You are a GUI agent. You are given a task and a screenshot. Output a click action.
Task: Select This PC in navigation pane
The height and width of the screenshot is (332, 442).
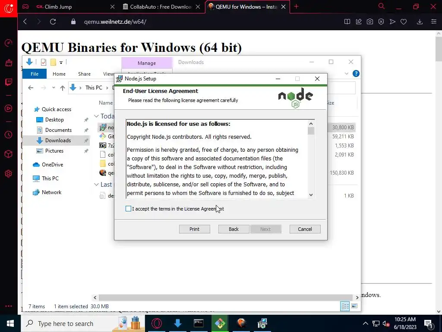[x=50, y=179]
